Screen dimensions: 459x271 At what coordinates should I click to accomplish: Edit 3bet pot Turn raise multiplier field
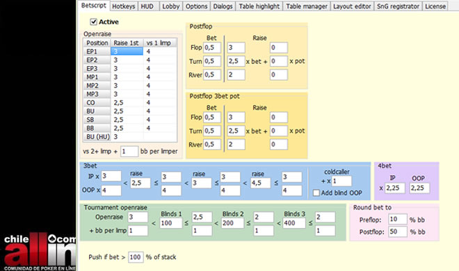236,131
